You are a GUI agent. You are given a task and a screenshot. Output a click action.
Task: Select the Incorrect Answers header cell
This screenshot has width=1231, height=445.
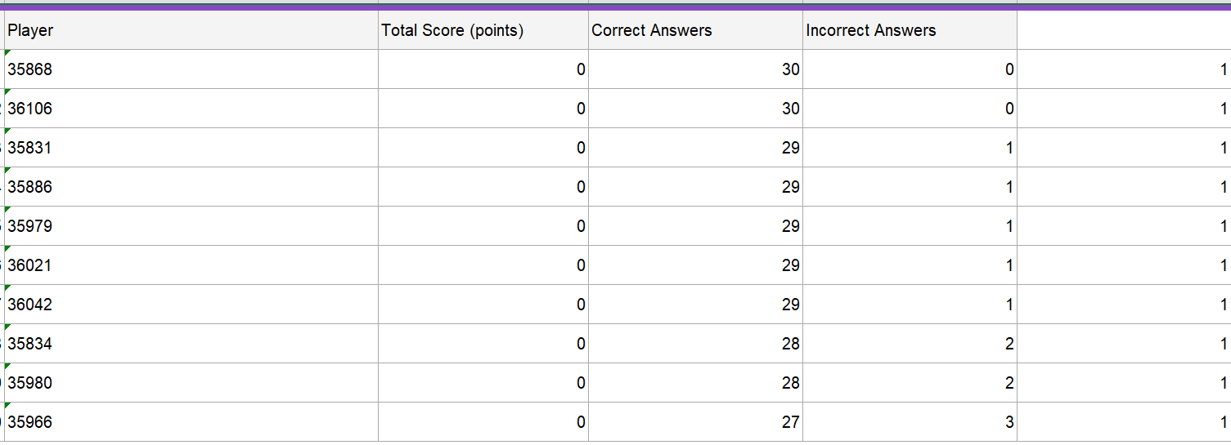click(x=909, y=30)
